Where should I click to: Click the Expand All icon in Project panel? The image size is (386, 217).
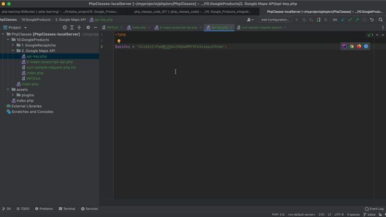pos(72,28)
